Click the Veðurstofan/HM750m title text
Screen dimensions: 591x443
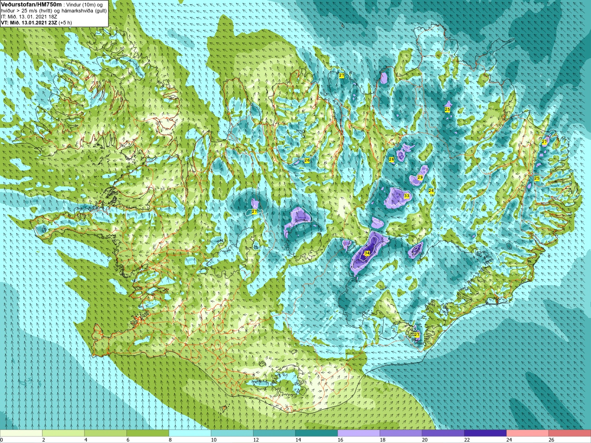click(31, 4)
